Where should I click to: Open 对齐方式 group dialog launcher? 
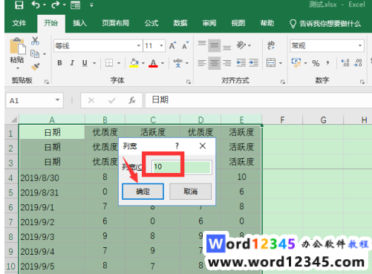pos(283,82)
